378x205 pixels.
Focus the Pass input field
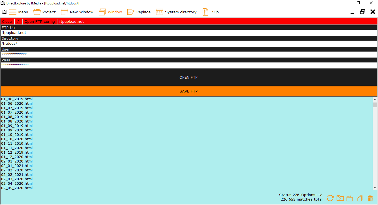point(189,65)
